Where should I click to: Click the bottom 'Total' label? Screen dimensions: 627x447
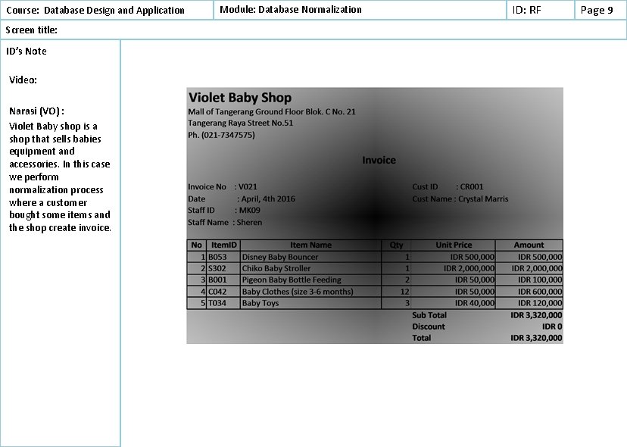tap(422, 338)
